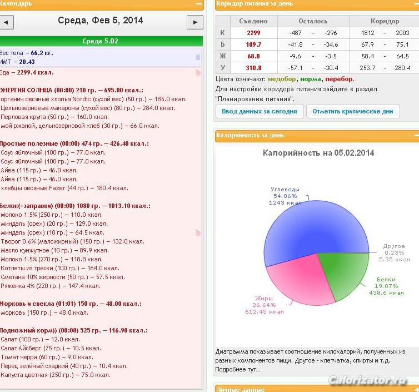Screen dimensions: 419x392
Task: Collapse the Коридор питания за день panel
Action: pos(416,4)
